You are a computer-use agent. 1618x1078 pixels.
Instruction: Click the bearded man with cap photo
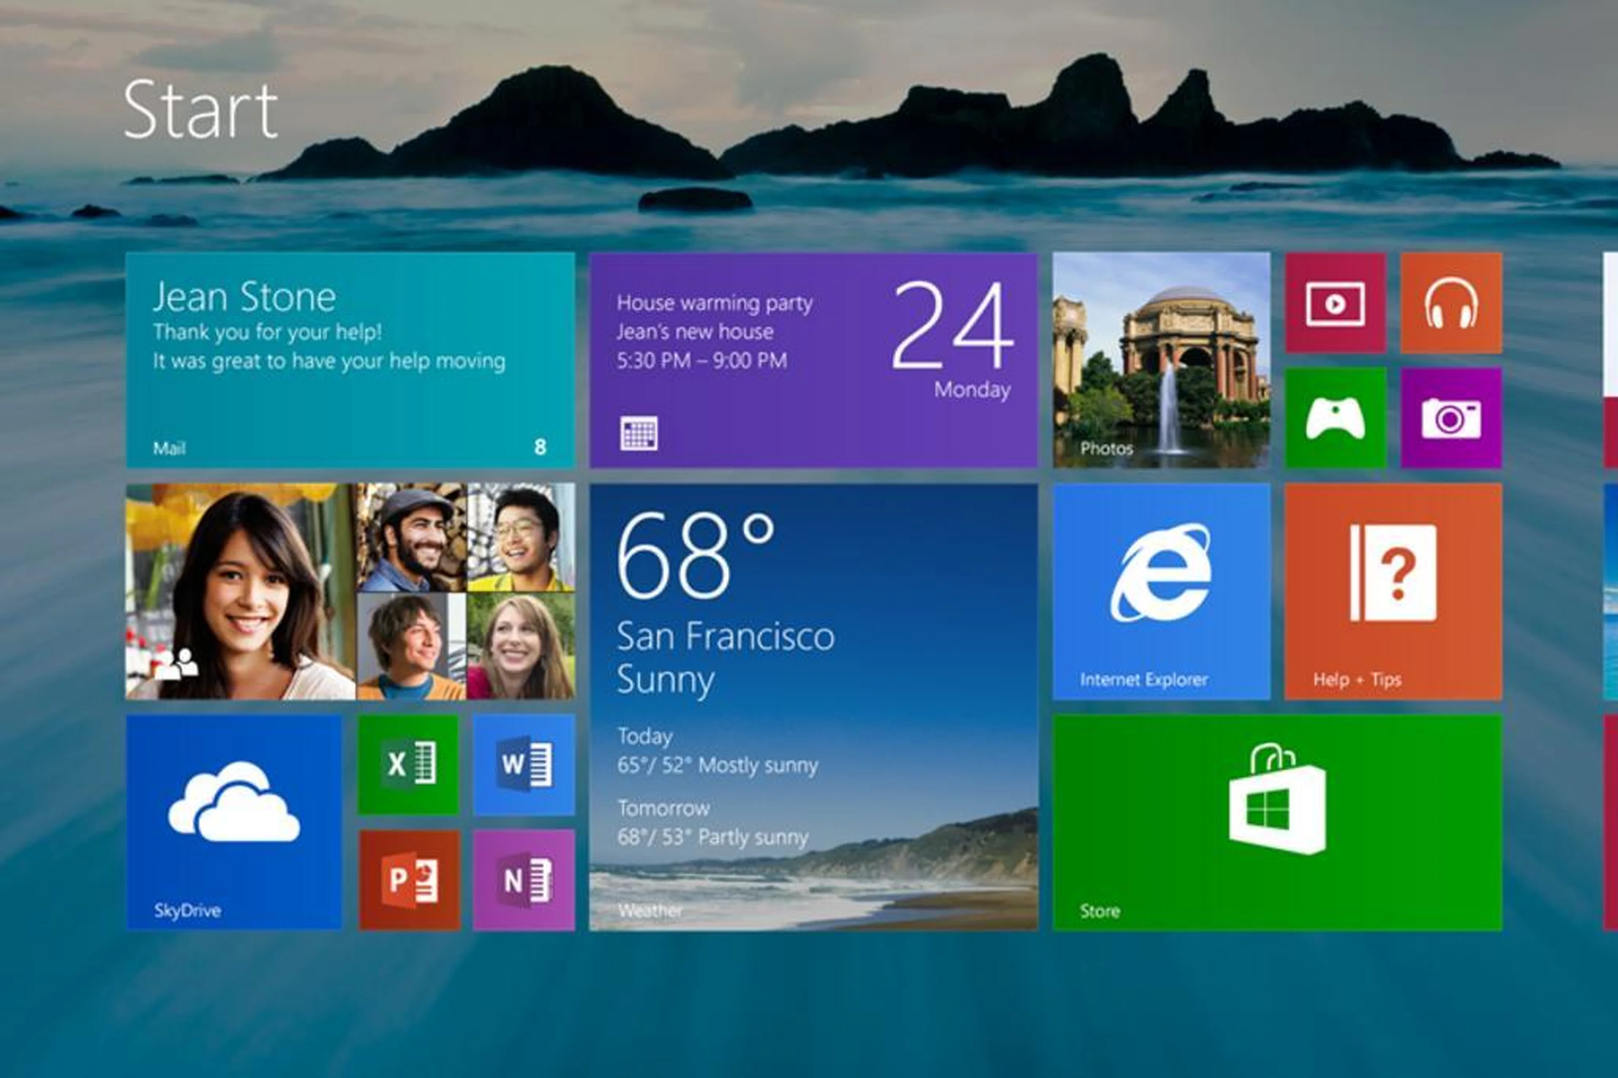[412, 538]
